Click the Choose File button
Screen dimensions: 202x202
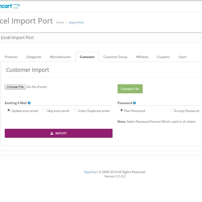(x=15, y=87)
